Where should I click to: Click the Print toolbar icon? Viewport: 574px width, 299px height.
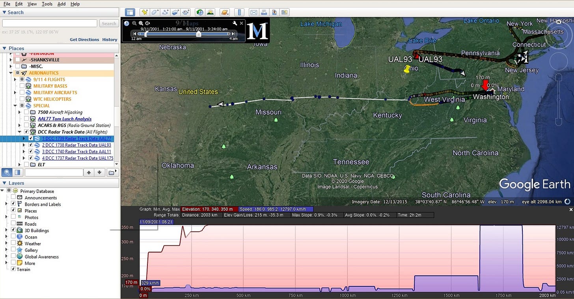point(264,12)
